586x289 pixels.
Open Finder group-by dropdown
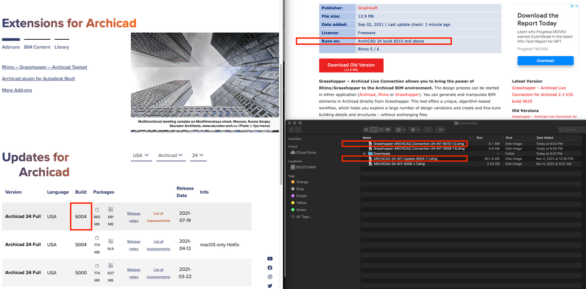click(x=401, y=130)
